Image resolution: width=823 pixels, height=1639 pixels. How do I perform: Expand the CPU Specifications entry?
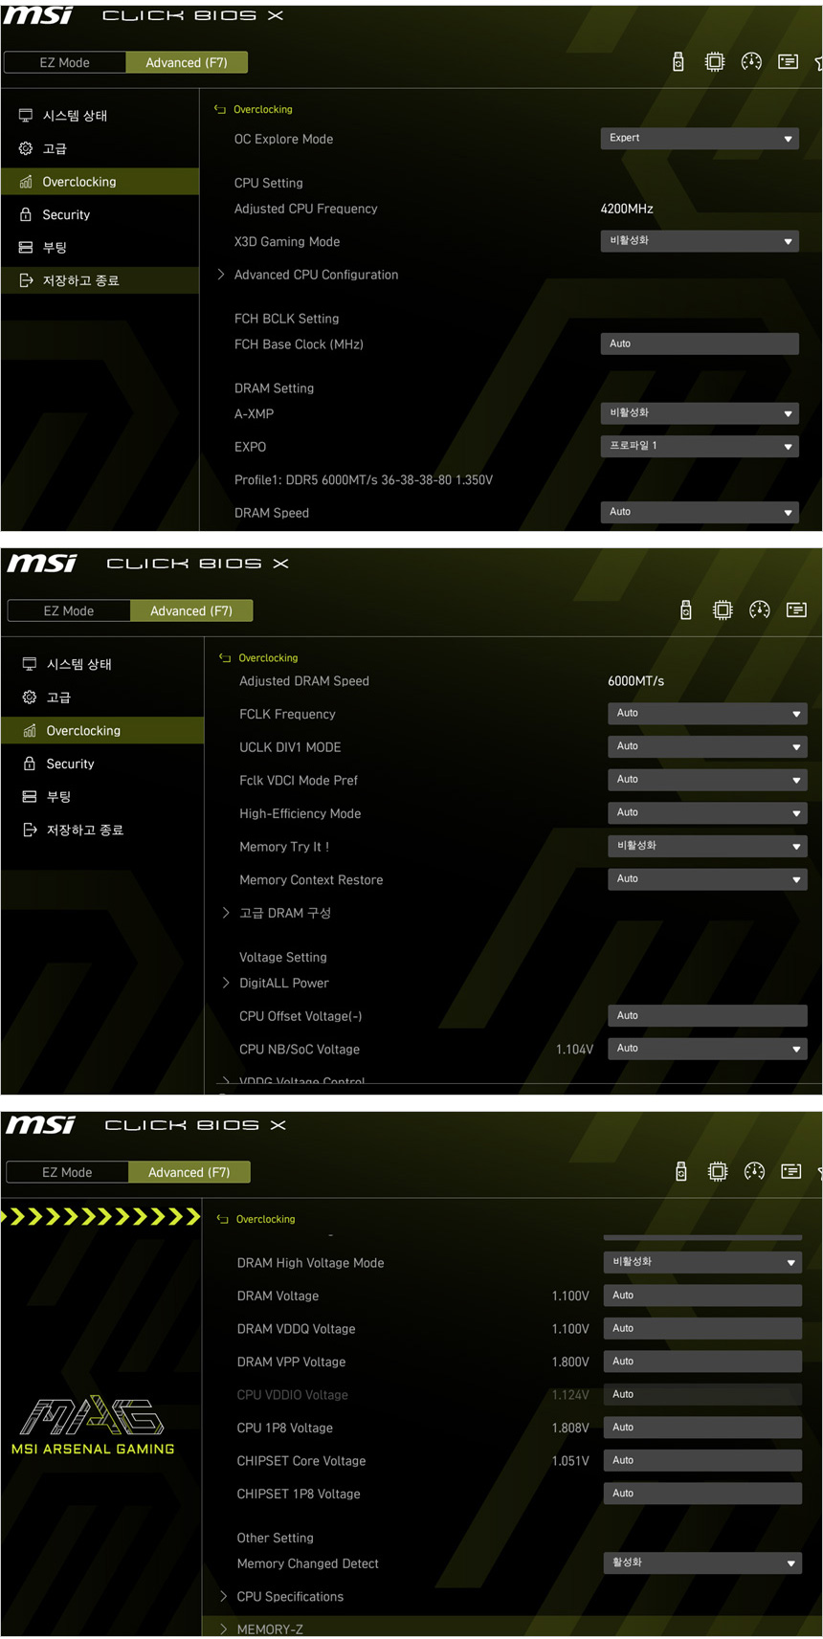click(289, 1596)
